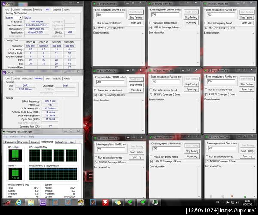Switch to Mainboard tab in CPU-Z Slot #2 window
This screenshot has height=215, width=258.
point(27,10)
